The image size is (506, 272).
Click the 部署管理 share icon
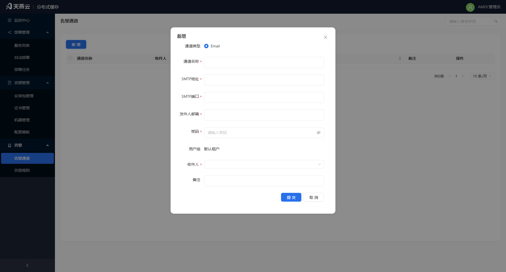point(10,32)
